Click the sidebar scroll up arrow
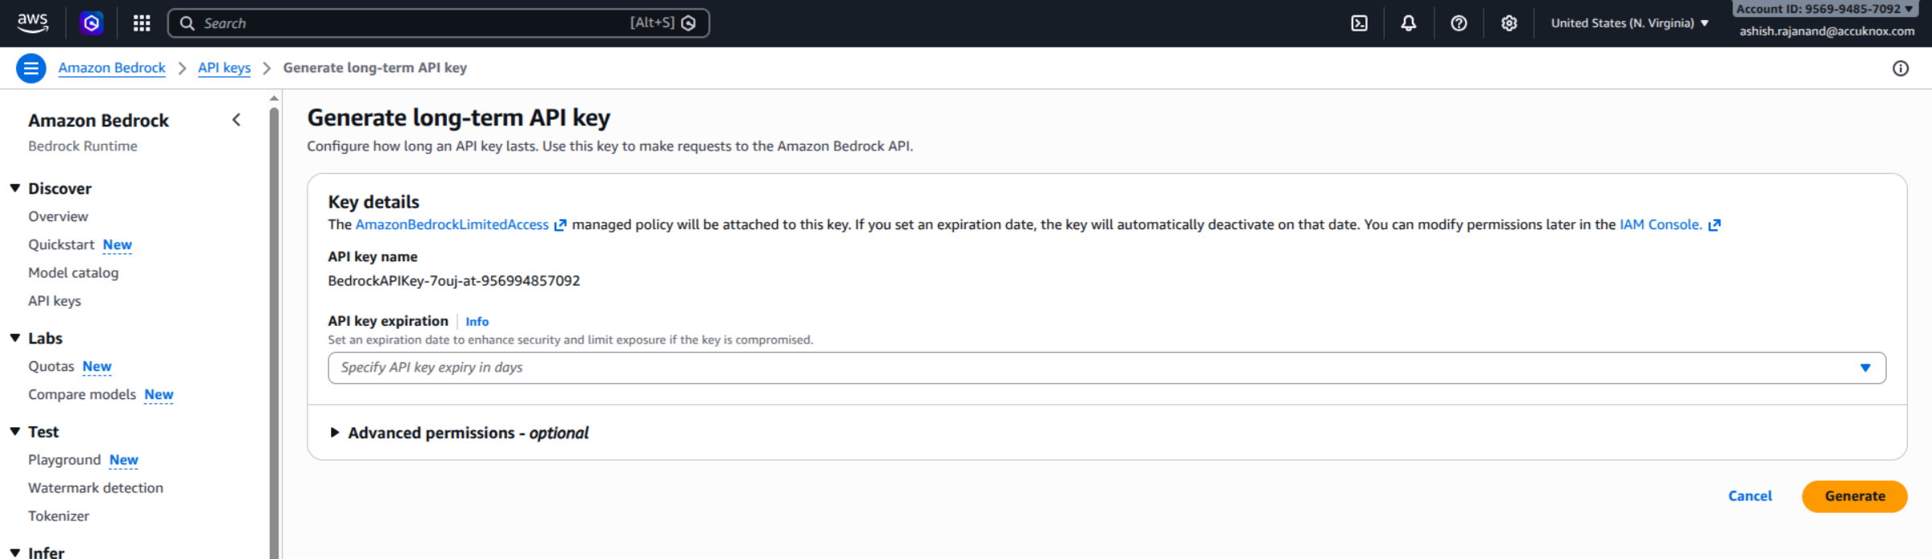 coord(274,98)
